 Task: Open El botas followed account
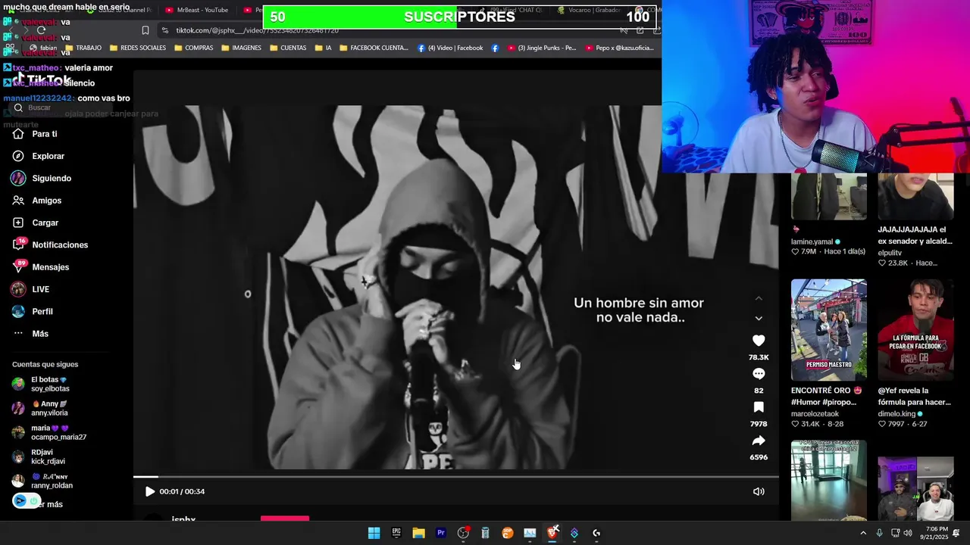(x=40, y=384)
